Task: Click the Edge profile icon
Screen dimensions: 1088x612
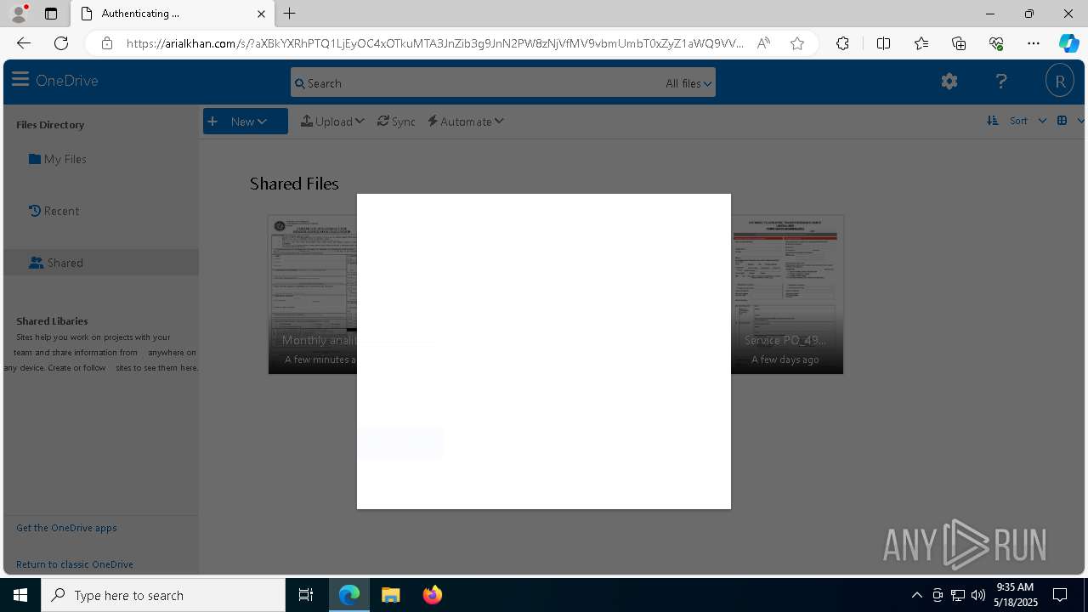Action: pyautogui.click(x=18, y=13)
